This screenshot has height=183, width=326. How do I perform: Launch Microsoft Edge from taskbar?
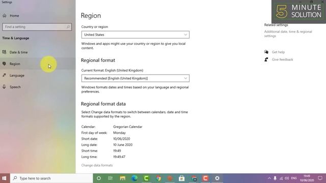134,178
